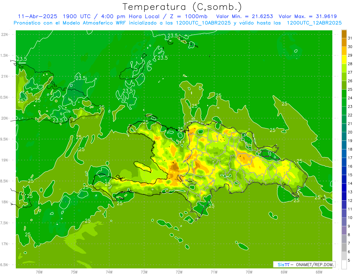Viewport: 358px width, 276px height.
Task: Click the "Valor Min. = 21.6253" text
Action: 244,16
